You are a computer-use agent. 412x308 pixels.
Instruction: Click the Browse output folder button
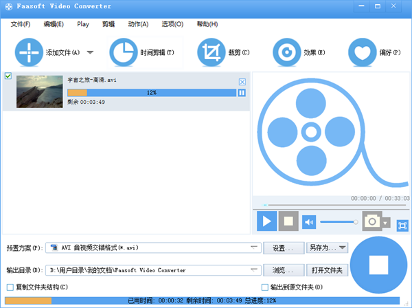point(284,270)
